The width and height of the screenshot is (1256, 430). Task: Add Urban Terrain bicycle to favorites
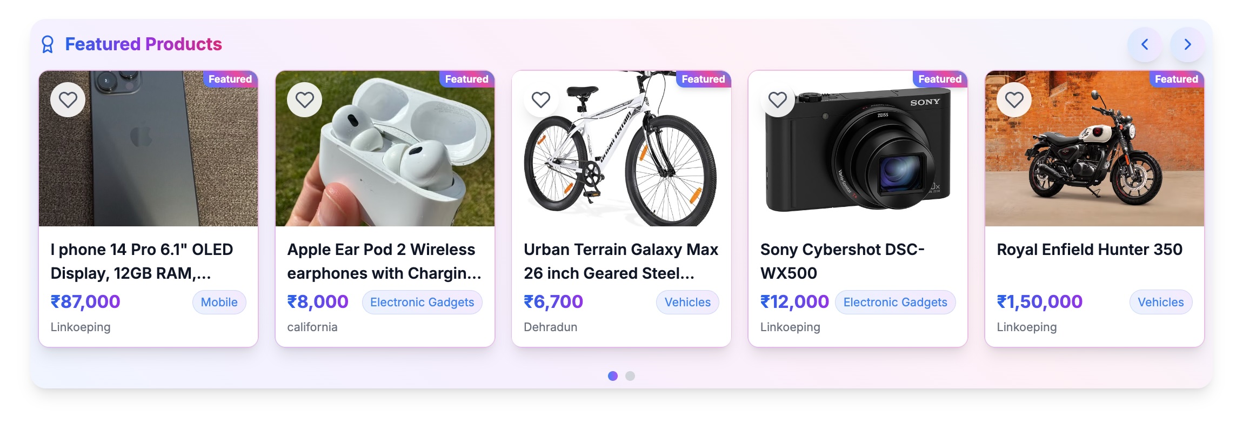[x=541, y=100]
